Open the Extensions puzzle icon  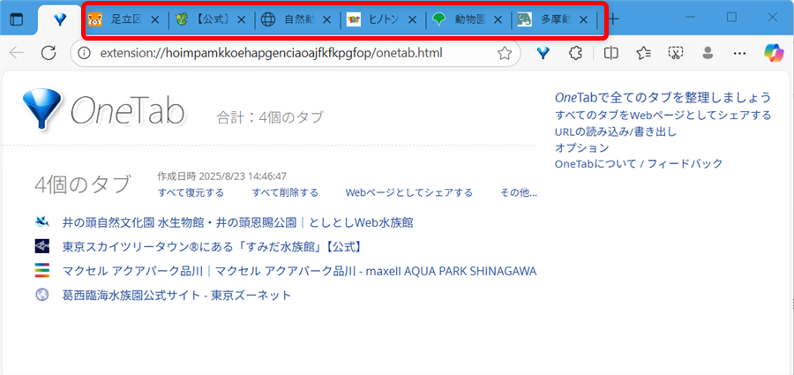(575, 53)
